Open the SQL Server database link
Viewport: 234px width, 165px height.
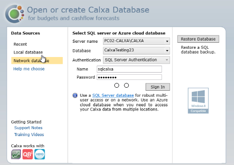[113, 95]
